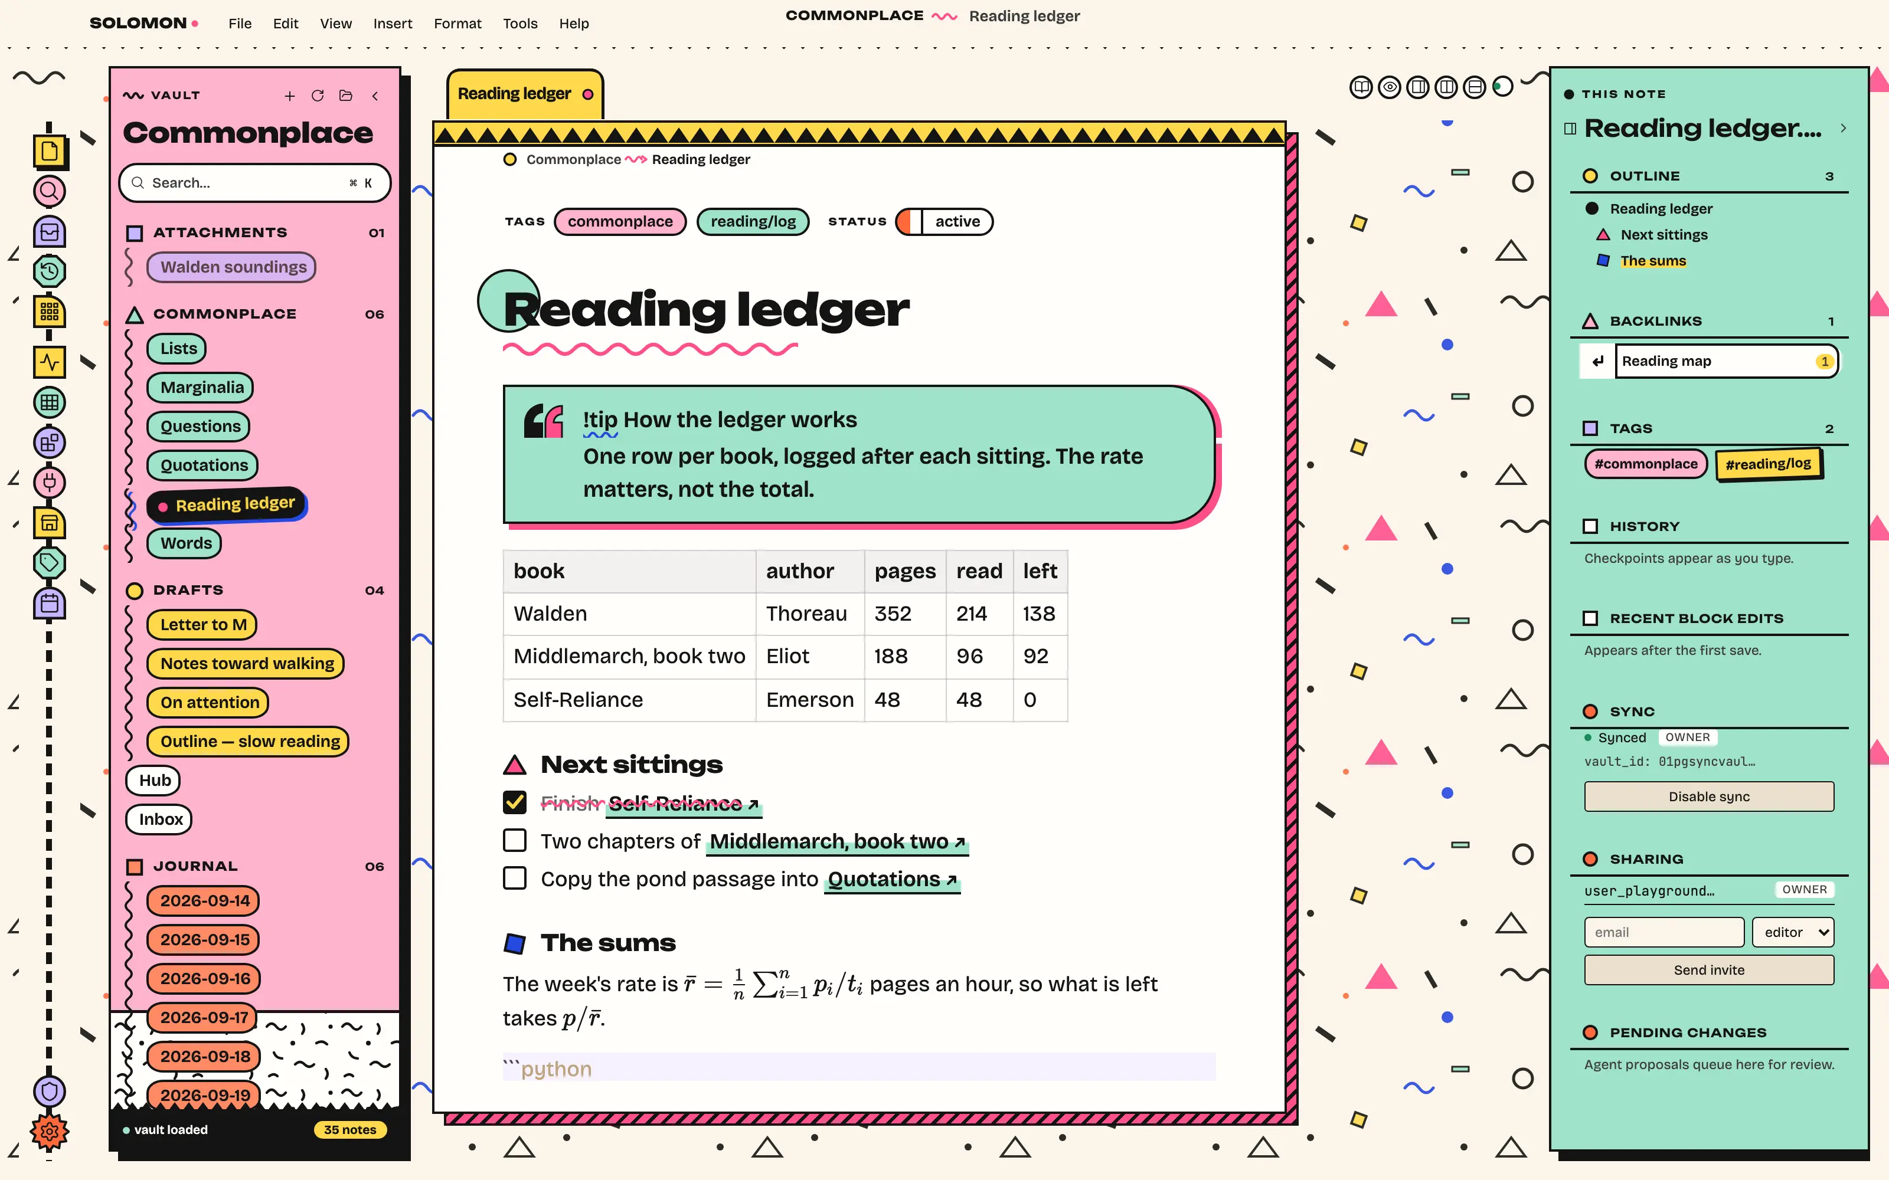Screen dimensions: 1889x1180
Task: Uncheck the Finish Self-Reliance task
Action: 514,801
